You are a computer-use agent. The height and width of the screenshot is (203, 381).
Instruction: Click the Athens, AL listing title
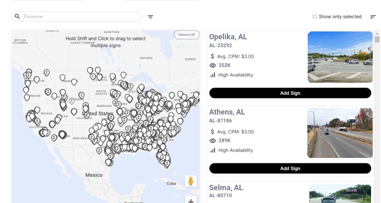[227, 112]
